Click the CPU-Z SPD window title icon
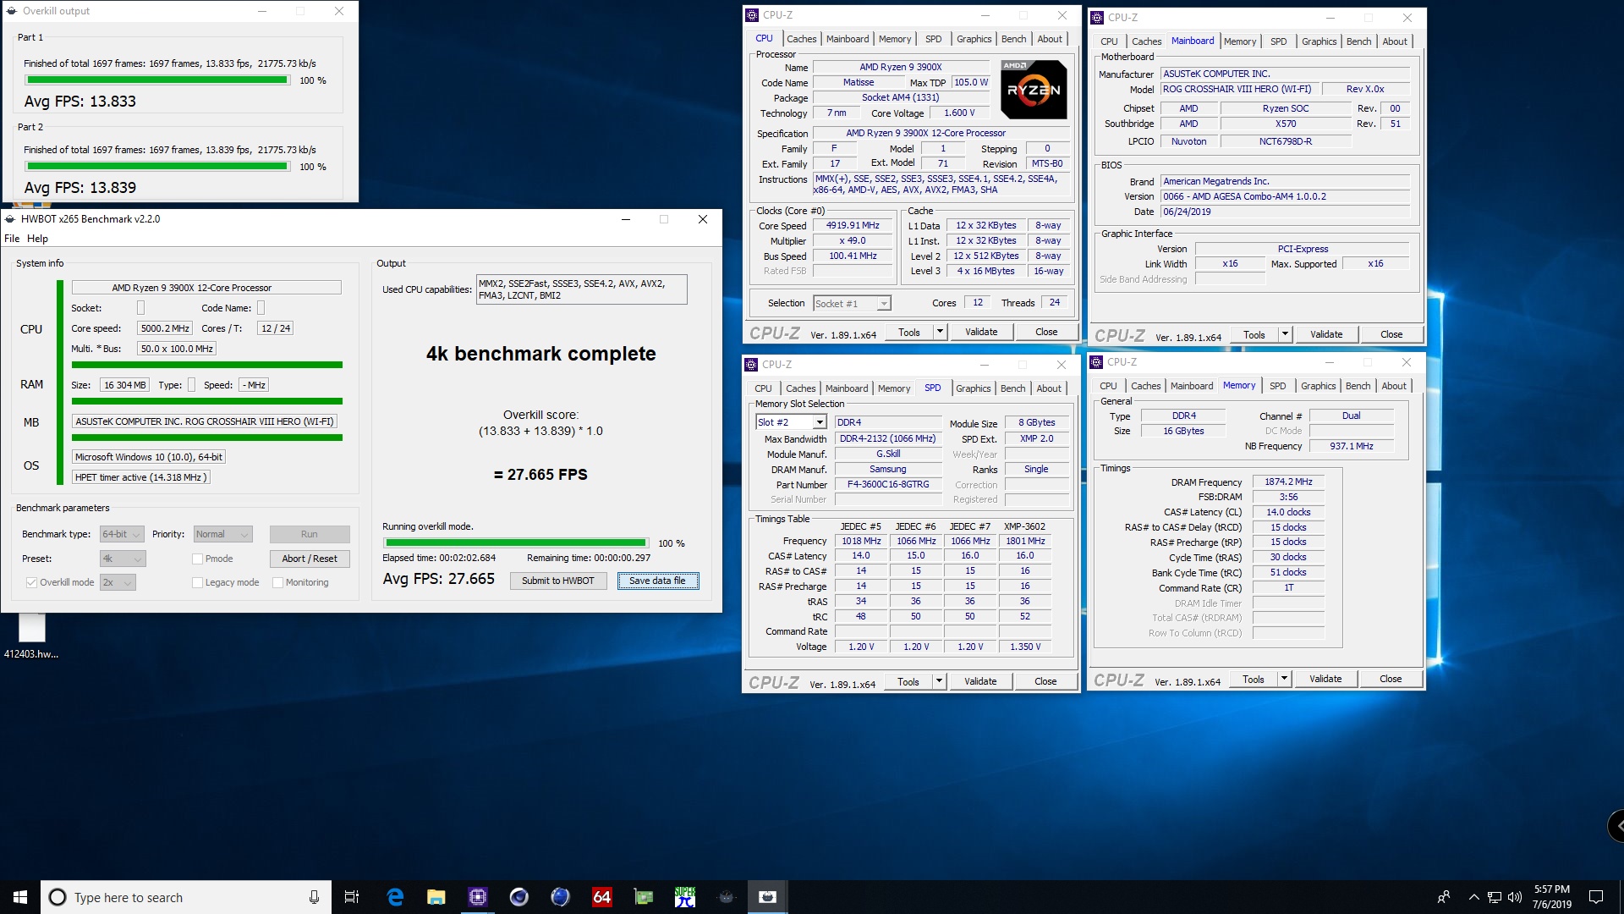This screenshot has width=1624, height=914. (751, 365)
